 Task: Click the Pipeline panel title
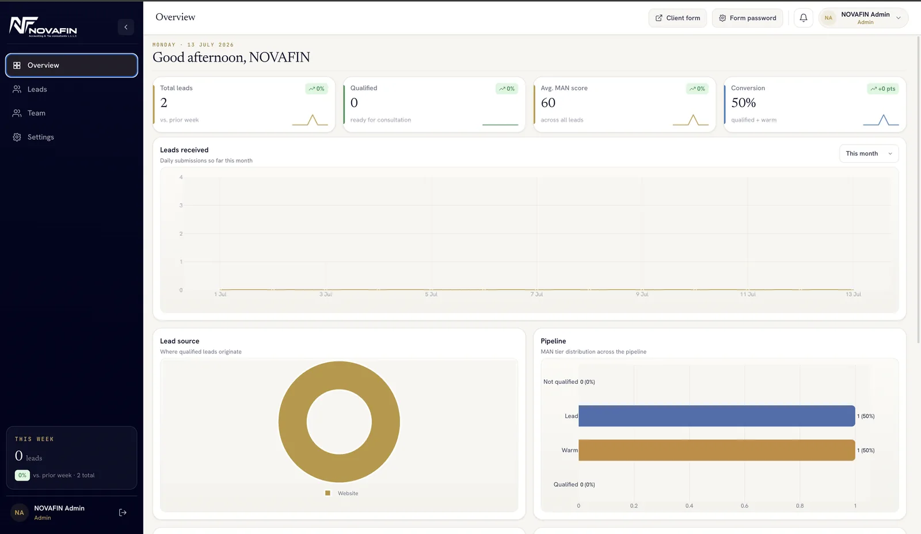[553, 341]
